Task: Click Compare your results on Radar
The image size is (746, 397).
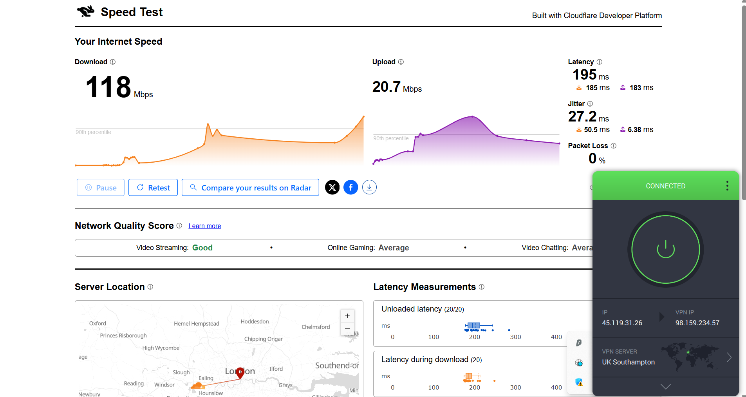Action: pyautogui.click(x=250, y=187)
